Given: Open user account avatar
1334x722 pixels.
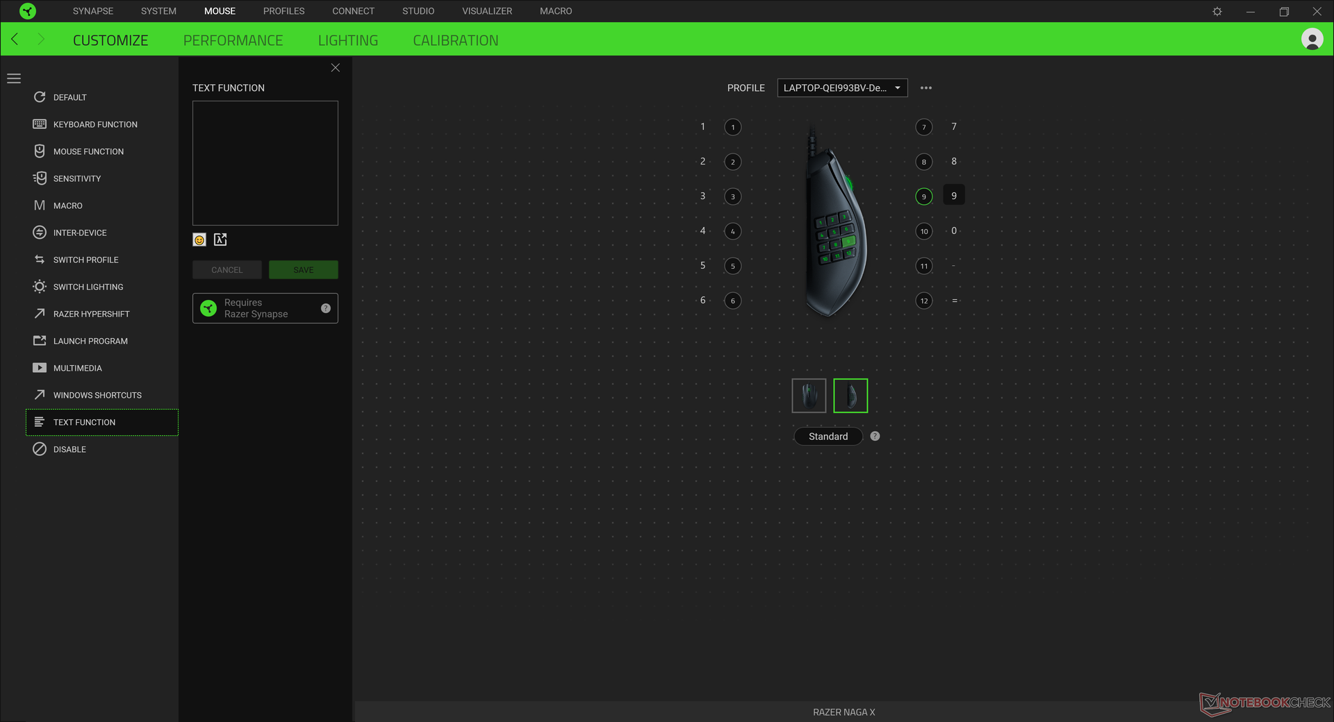Looking at the screenshot, I should [x=1312, y=40].
